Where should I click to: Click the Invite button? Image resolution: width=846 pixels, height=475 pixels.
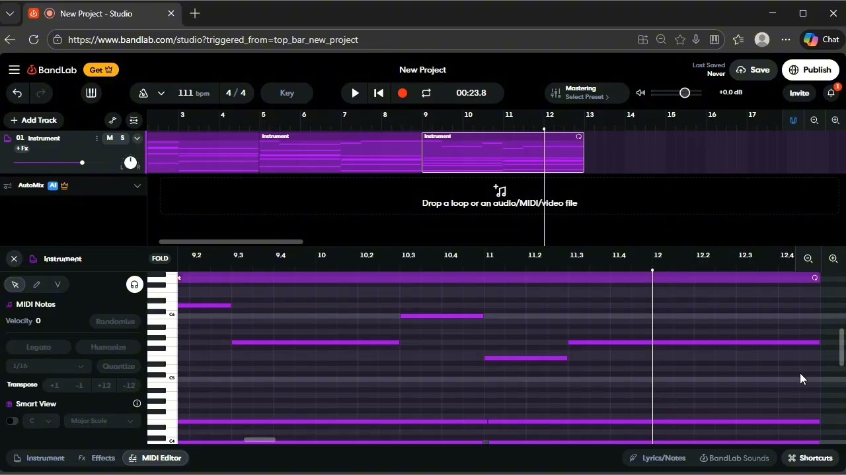point(799,93)
